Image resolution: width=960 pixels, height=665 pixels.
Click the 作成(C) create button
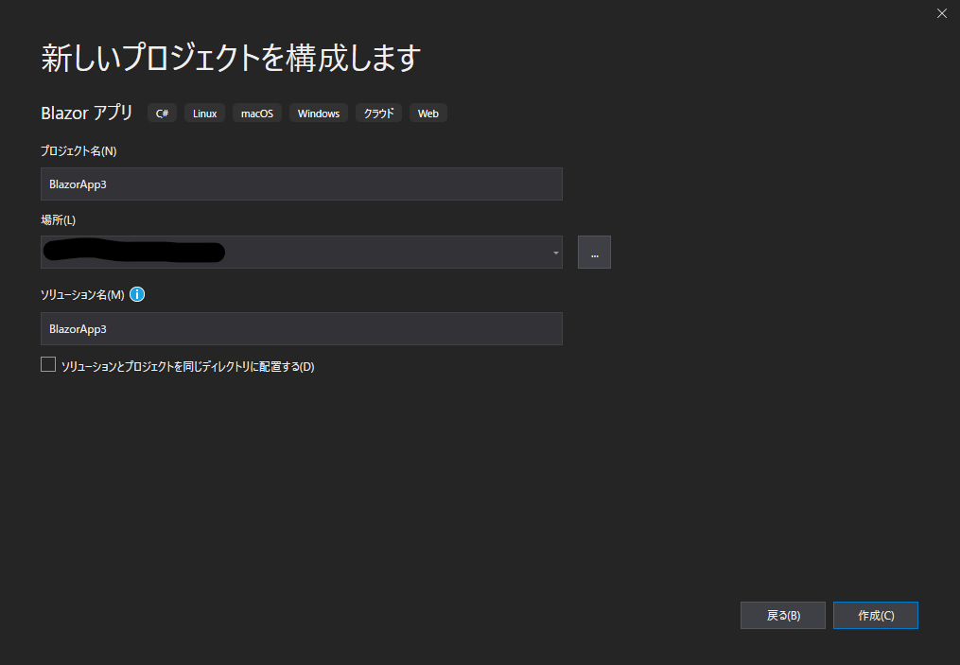coord(876,616)
